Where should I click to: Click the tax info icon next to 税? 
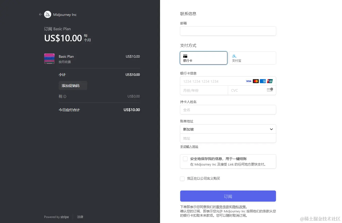coord(65,97)
